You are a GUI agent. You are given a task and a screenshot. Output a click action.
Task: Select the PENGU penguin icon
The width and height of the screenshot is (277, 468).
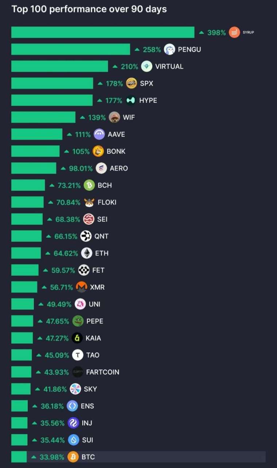coord(169,49)
